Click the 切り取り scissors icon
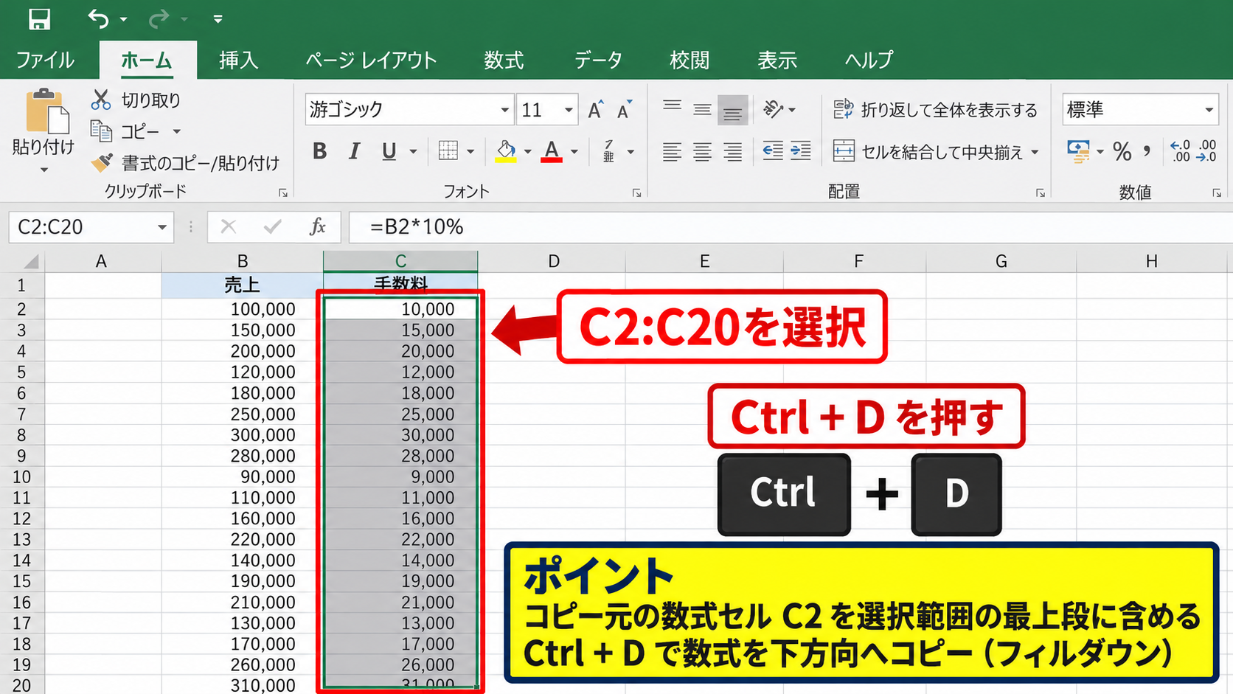The width and height of the screenshot is (1233, 694). [101, 100]
